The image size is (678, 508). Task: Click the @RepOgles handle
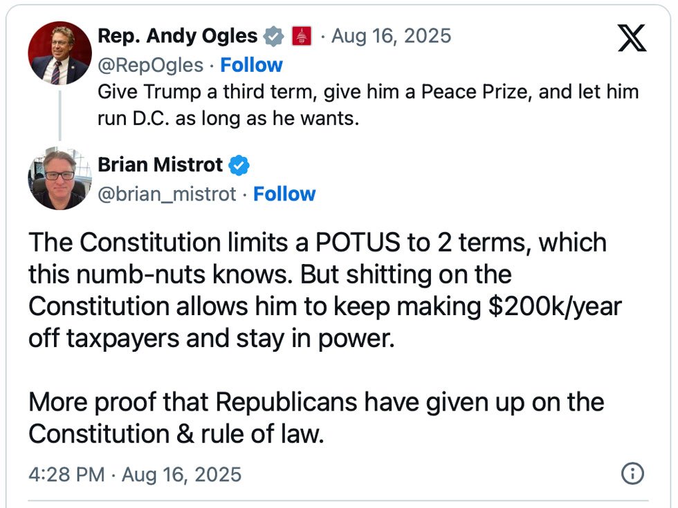tap(151, 66)
